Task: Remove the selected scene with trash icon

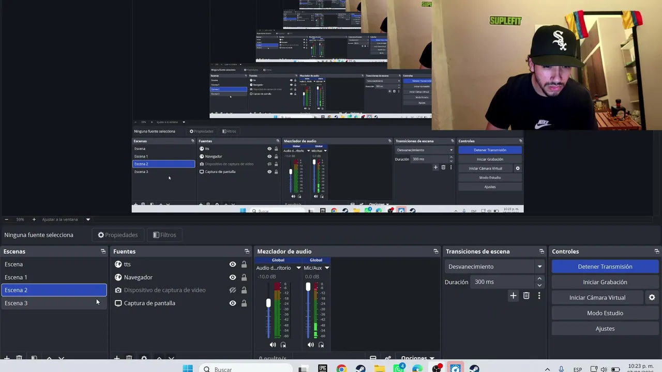Action: click(x=19, y=358)
